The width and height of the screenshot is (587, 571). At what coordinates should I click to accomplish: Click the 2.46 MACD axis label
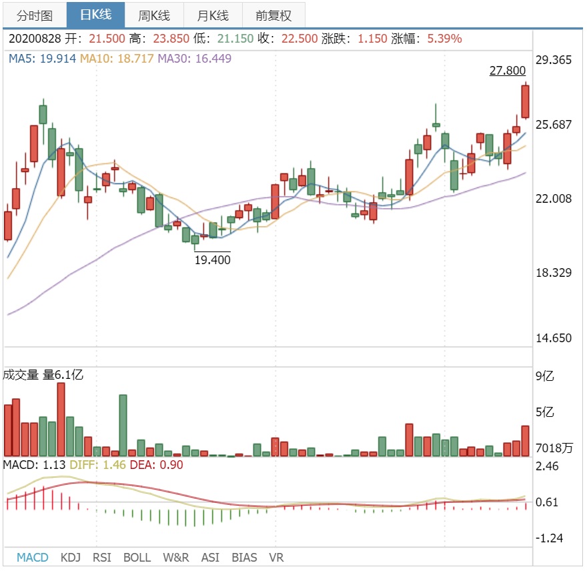[x=547, y=466]
